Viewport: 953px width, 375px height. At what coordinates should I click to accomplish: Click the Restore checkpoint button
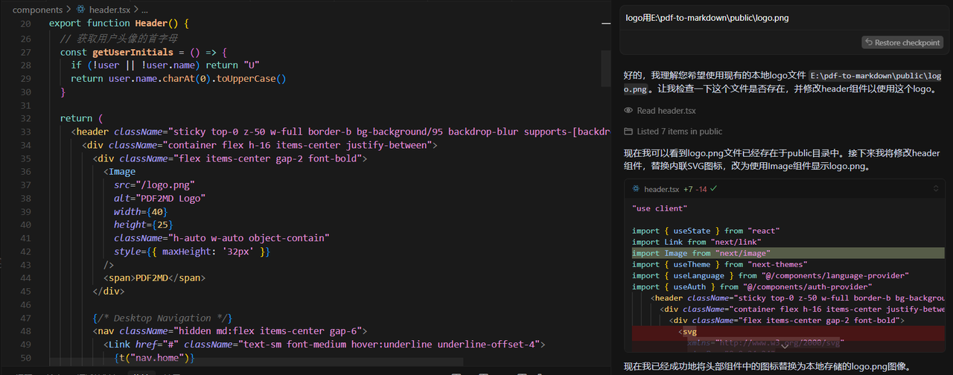click(902, 42)
